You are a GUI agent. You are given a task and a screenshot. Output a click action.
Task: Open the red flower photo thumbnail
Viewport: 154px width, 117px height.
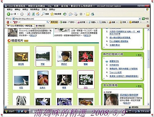point(86,57)
